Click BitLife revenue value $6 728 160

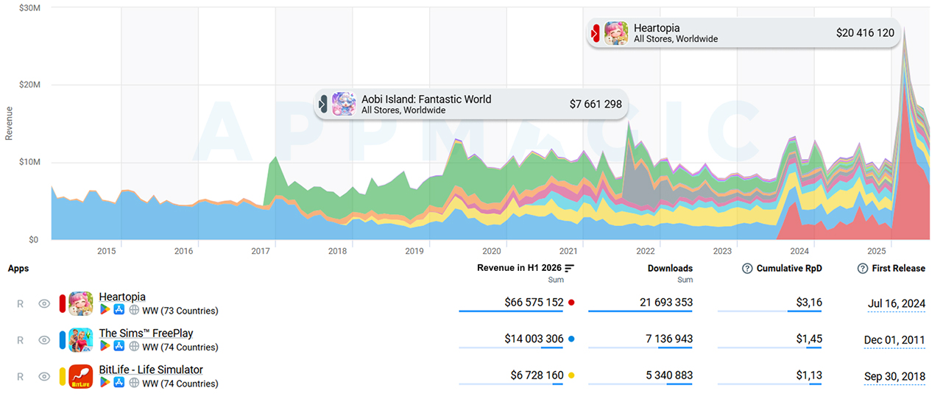pos(537,375)
